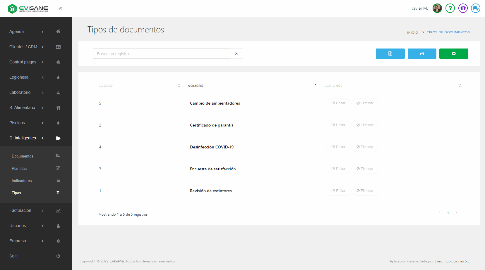Toggle sidebar with the small circle icon
Image resolution: width=485 pixels, height=270 pixels.
(x=61, y=9)
